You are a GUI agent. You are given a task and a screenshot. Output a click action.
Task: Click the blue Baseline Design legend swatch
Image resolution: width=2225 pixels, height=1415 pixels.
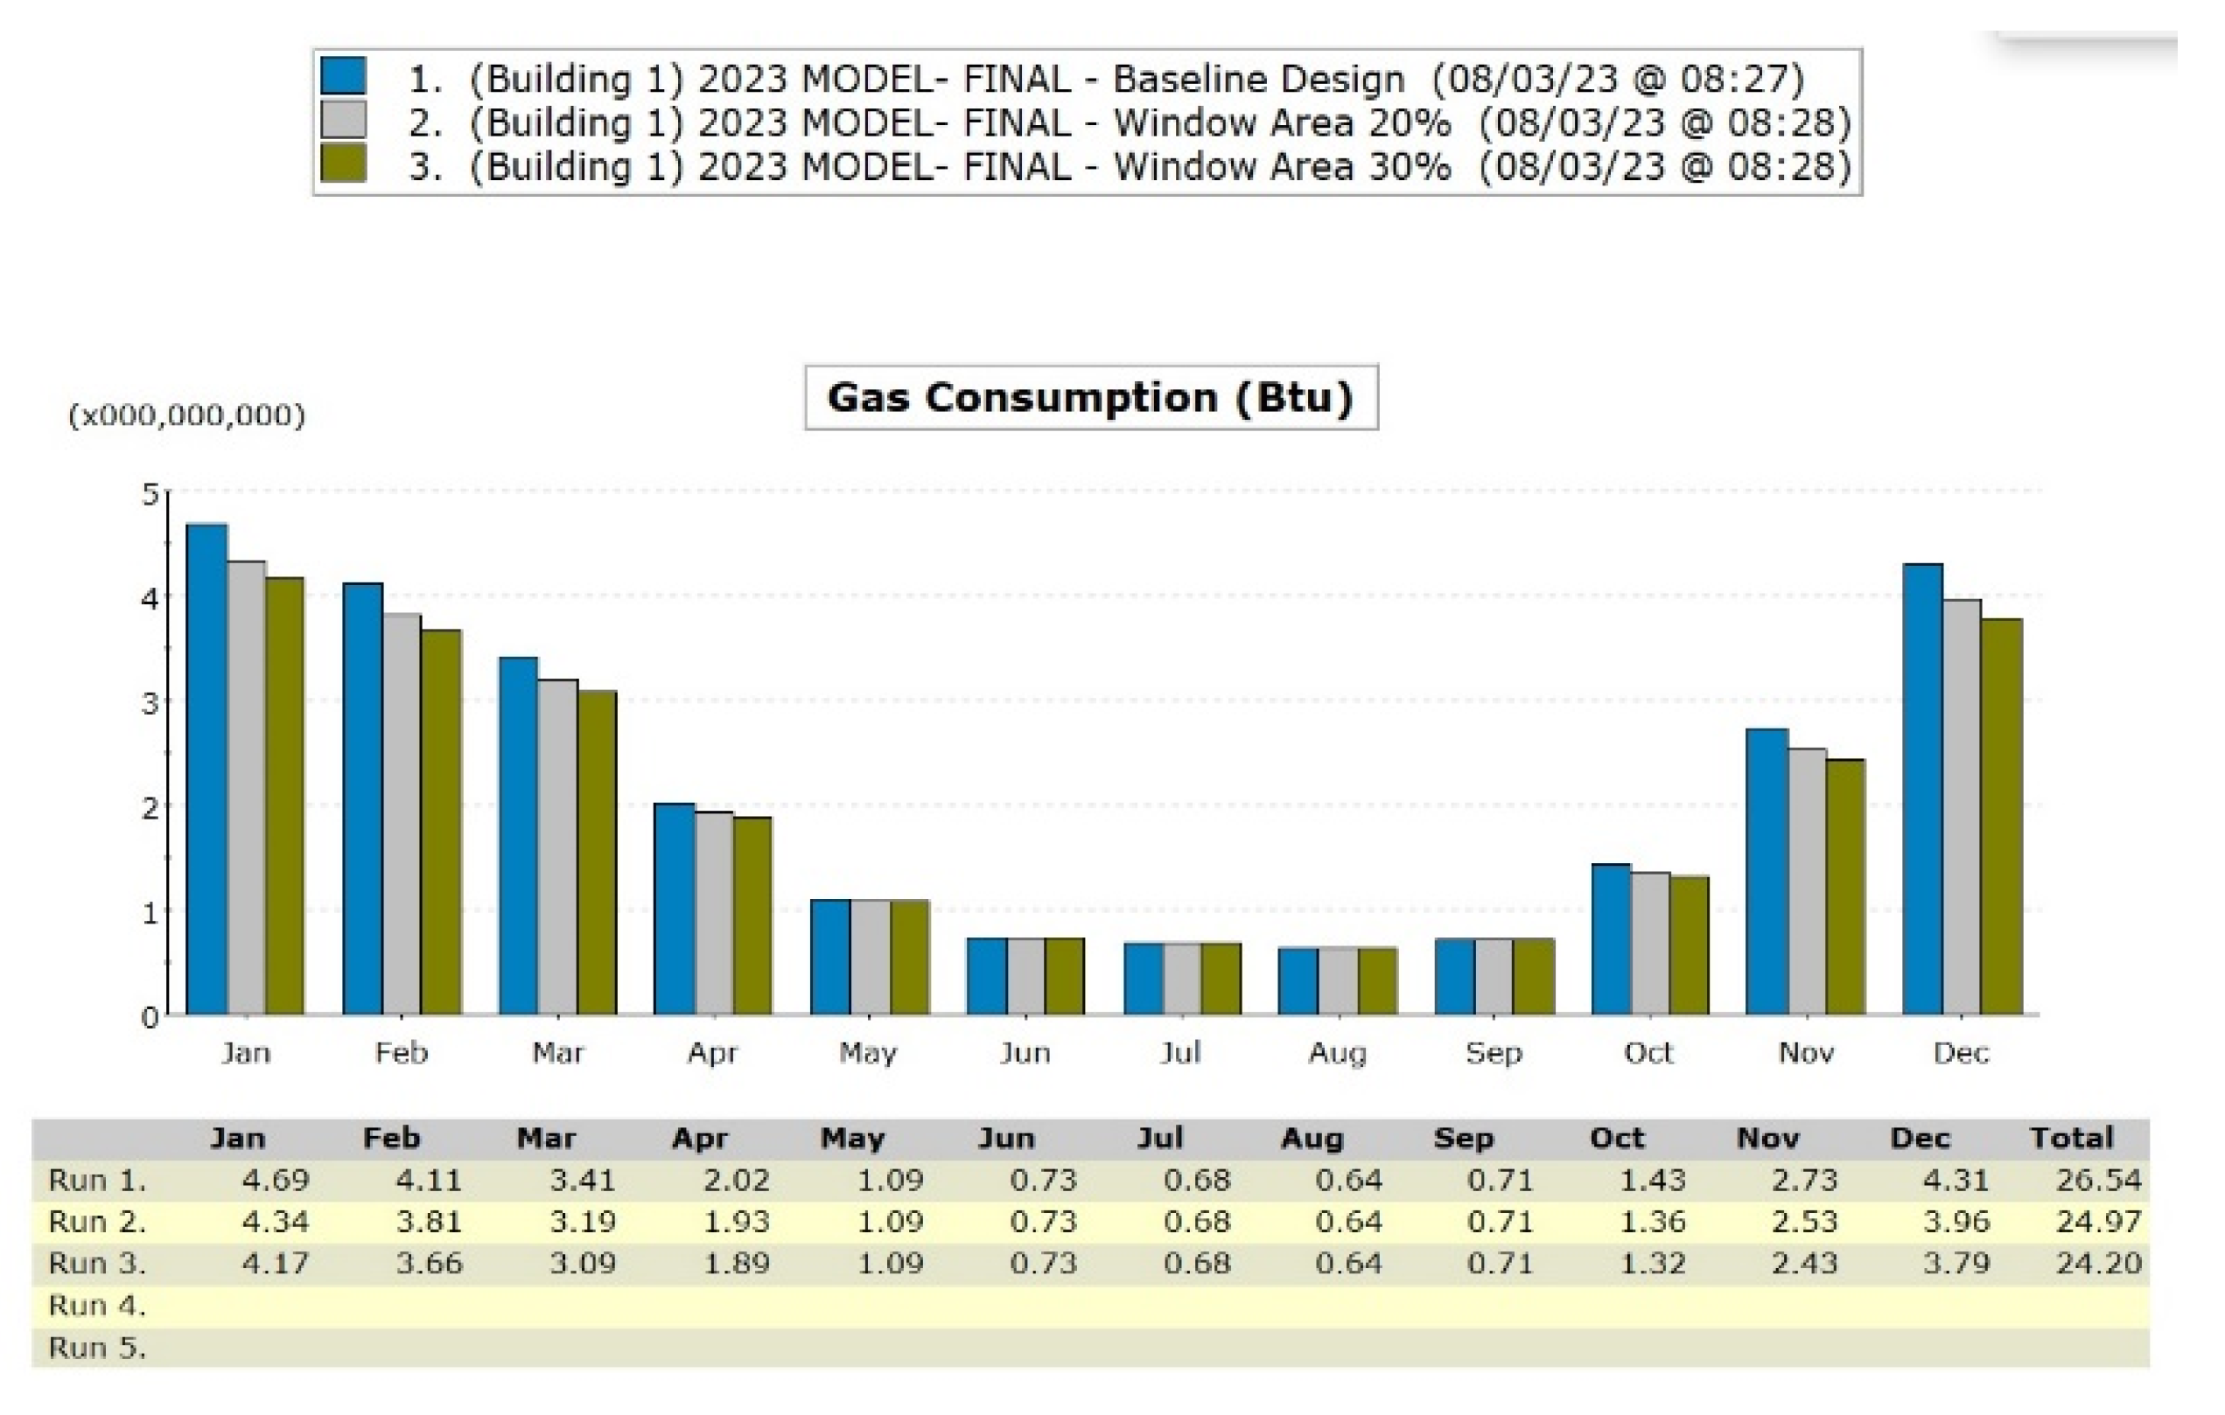point(343,77)
